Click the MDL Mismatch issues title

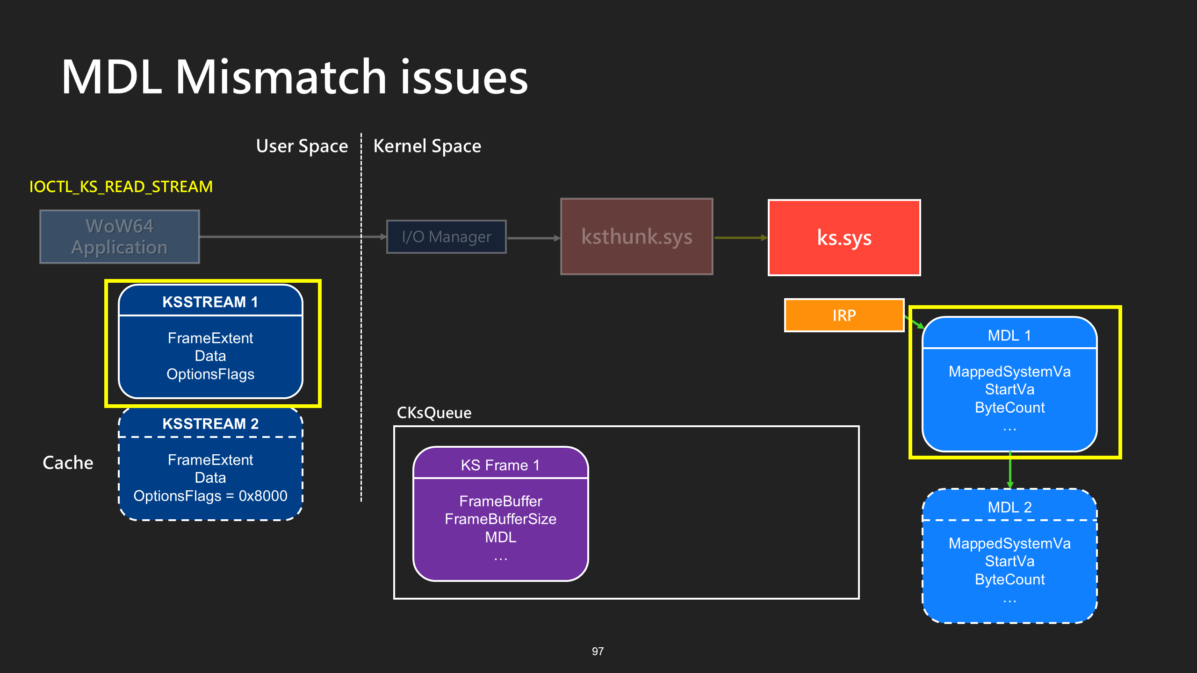pos(295,77)
